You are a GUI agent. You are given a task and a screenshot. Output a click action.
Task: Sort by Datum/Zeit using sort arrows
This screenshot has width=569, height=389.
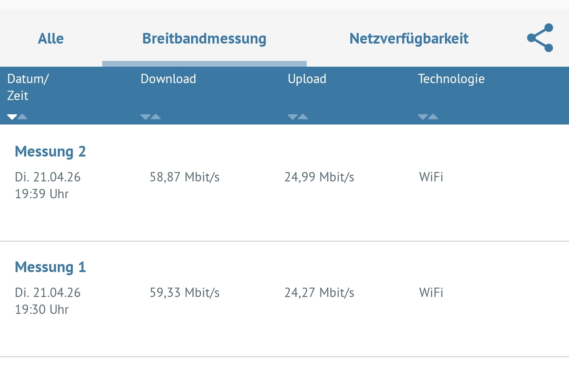coord(17,117)
